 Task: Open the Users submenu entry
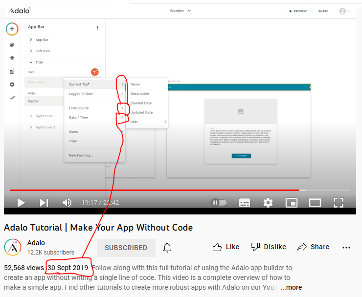(x=94, y=131)
